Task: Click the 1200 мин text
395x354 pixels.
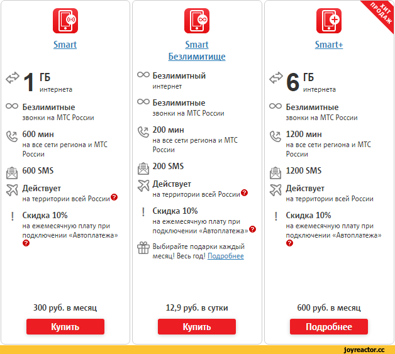Action: (304, 134)
